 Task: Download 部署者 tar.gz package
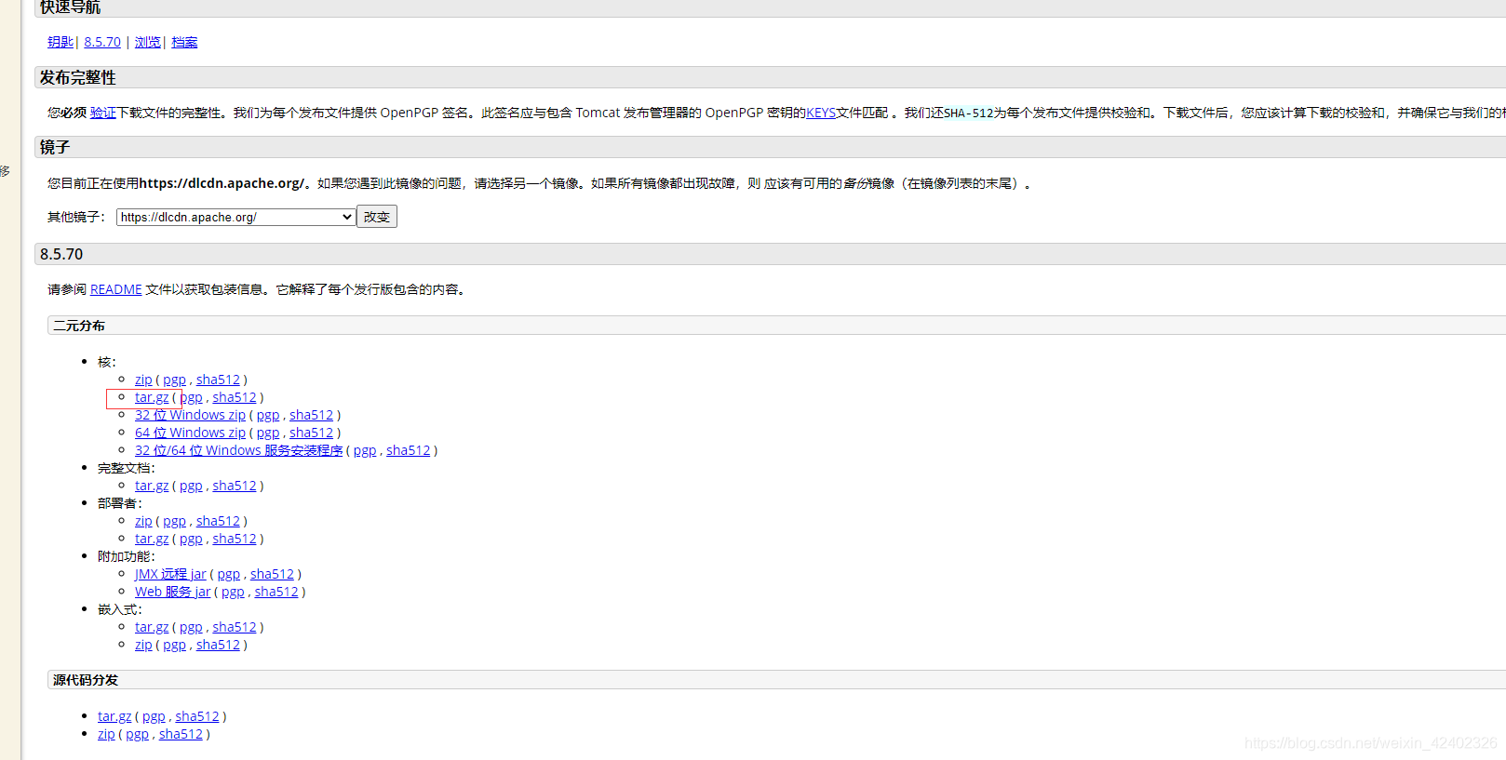152,539
